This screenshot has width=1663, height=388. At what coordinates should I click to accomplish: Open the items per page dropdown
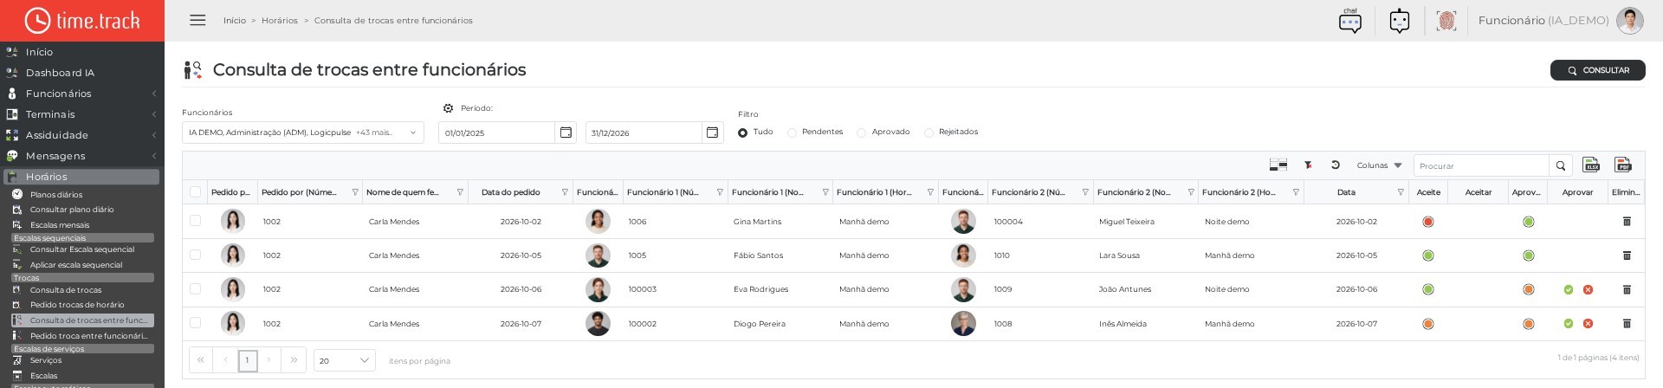tap(345, 360)
